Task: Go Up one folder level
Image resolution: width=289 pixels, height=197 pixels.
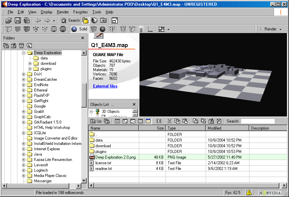Action: point(96,121)
